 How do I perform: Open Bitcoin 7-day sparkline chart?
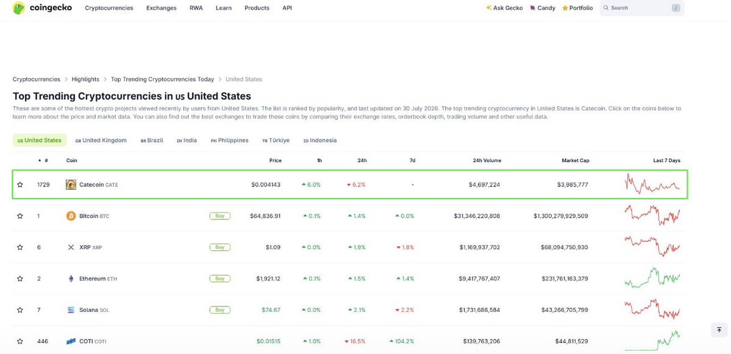[x=652, y=215]
